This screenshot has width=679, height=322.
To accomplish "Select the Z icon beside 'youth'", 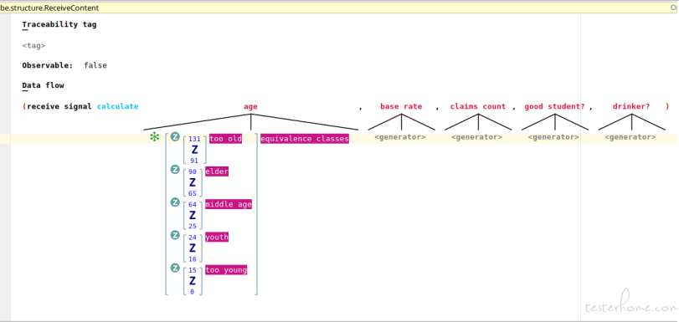I will pyautogui.click(x=175, y=235).
